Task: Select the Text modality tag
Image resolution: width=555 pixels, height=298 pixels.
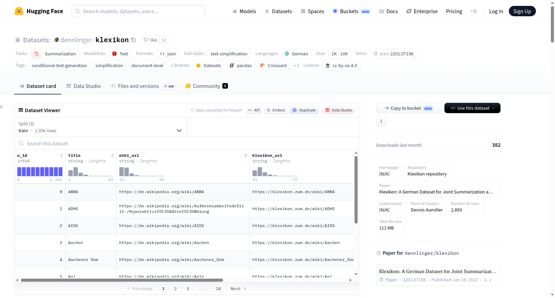Action: pyautogui.click(x=120, y=54)
